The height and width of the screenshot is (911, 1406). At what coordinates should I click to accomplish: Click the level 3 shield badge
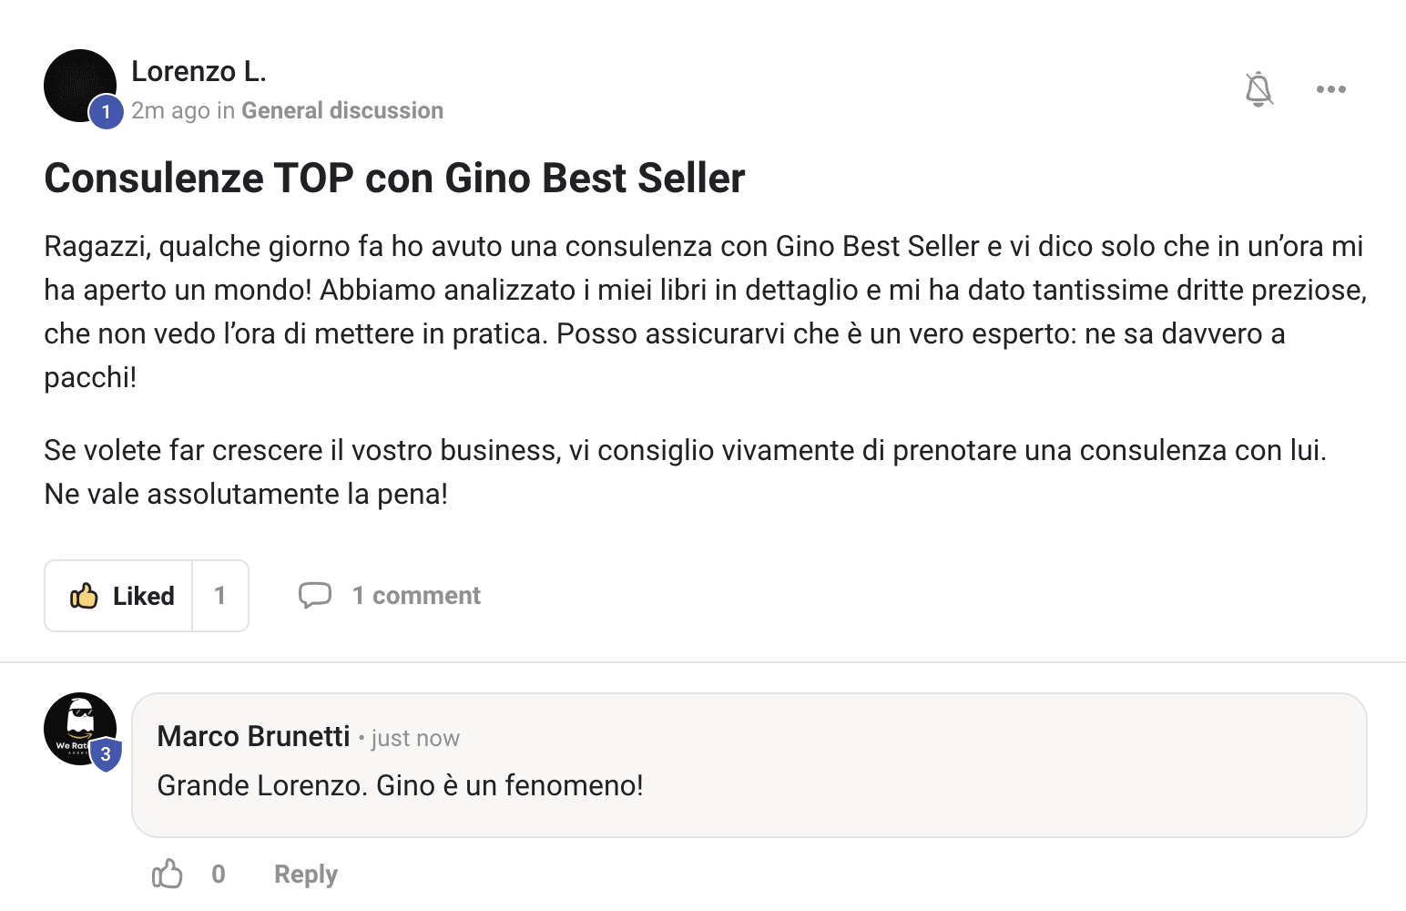[x=107, y=754]
